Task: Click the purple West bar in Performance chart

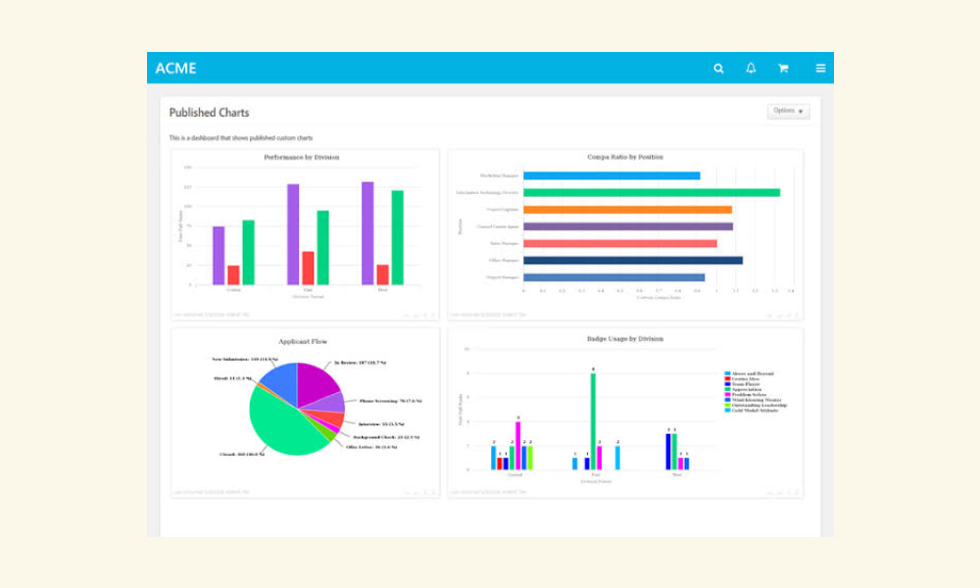Action: coord(367,233)
